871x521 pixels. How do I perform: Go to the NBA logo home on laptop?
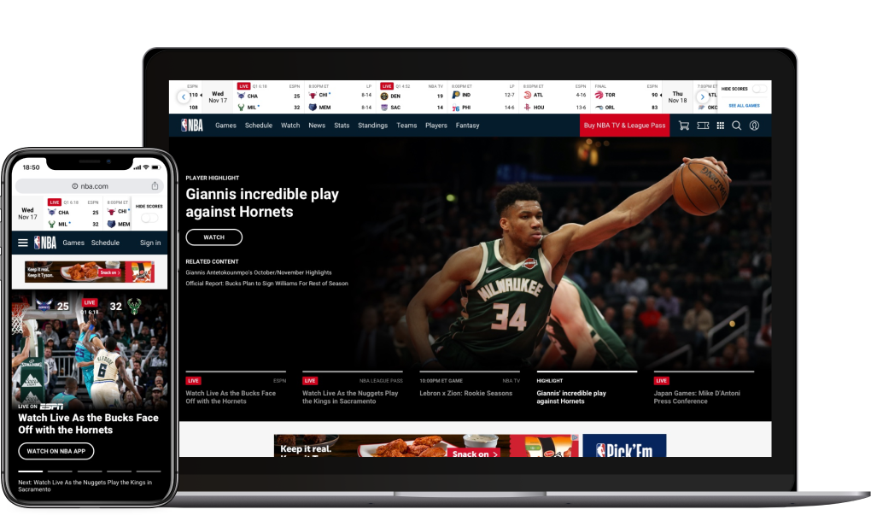[191, 126]
